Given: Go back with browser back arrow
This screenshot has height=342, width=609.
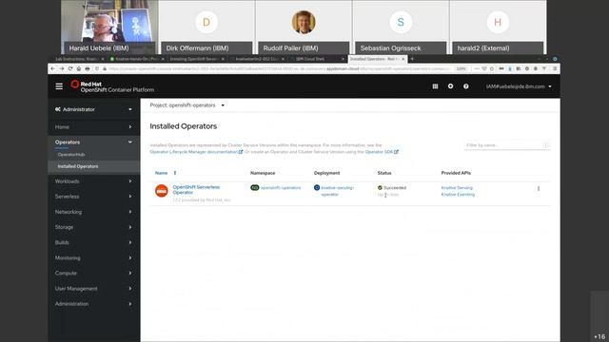Looking at the screenshot, I should 53,68.
